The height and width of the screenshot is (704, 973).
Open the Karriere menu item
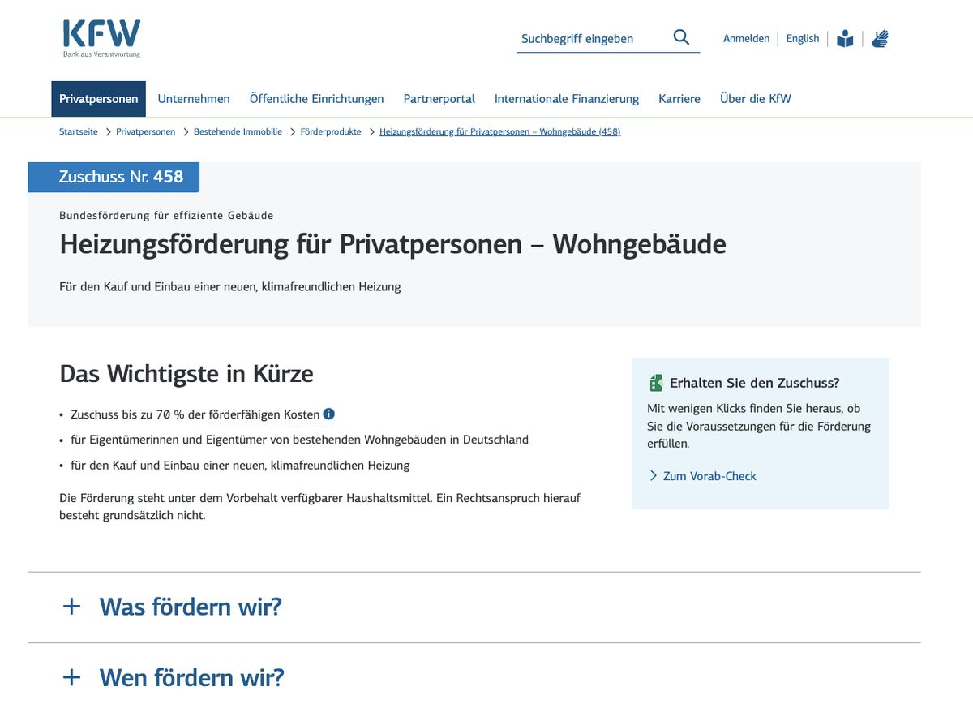coord(679,98)
